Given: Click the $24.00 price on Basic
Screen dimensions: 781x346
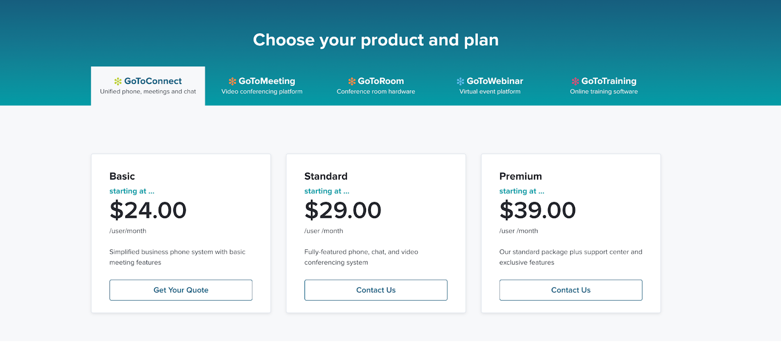Looking at the screenshot, I should coord(148,210).
